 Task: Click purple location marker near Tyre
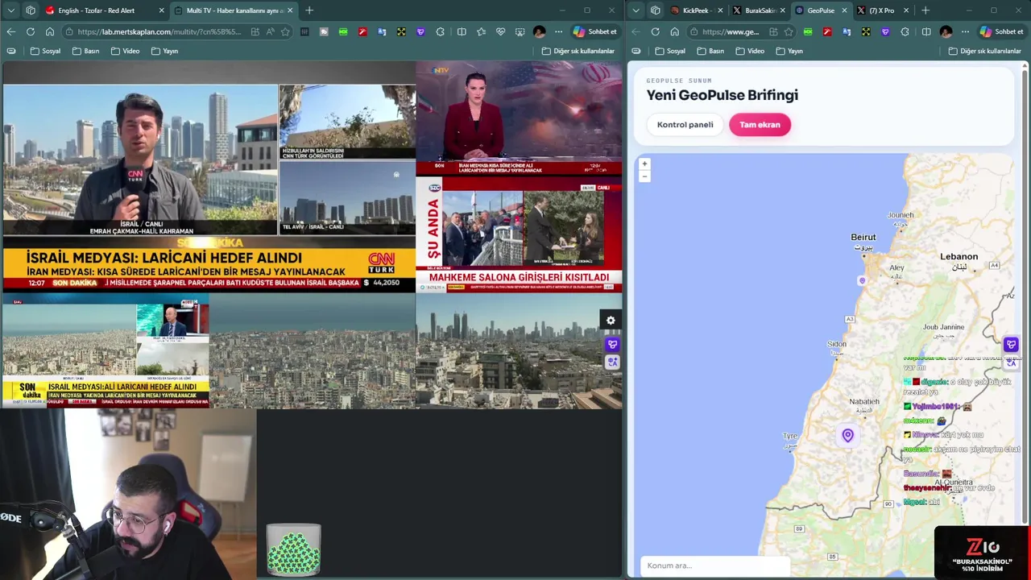[847, 436]
